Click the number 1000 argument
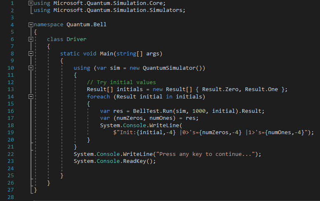This screenshot has width=320, height=201. point(199,111)
